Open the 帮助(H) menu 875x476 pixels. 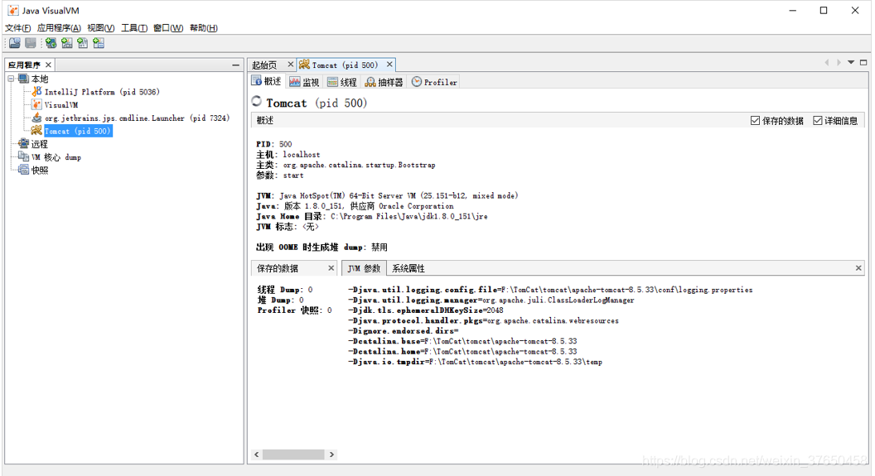pyautogui.click(x=204, y=28)
